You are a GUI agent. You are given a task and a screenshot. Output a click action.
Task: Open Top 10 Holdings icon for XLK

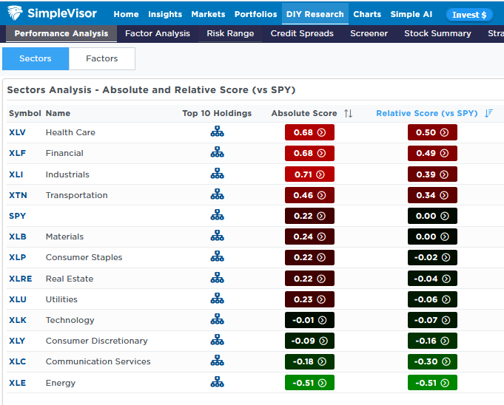click(x=218, y=319)
